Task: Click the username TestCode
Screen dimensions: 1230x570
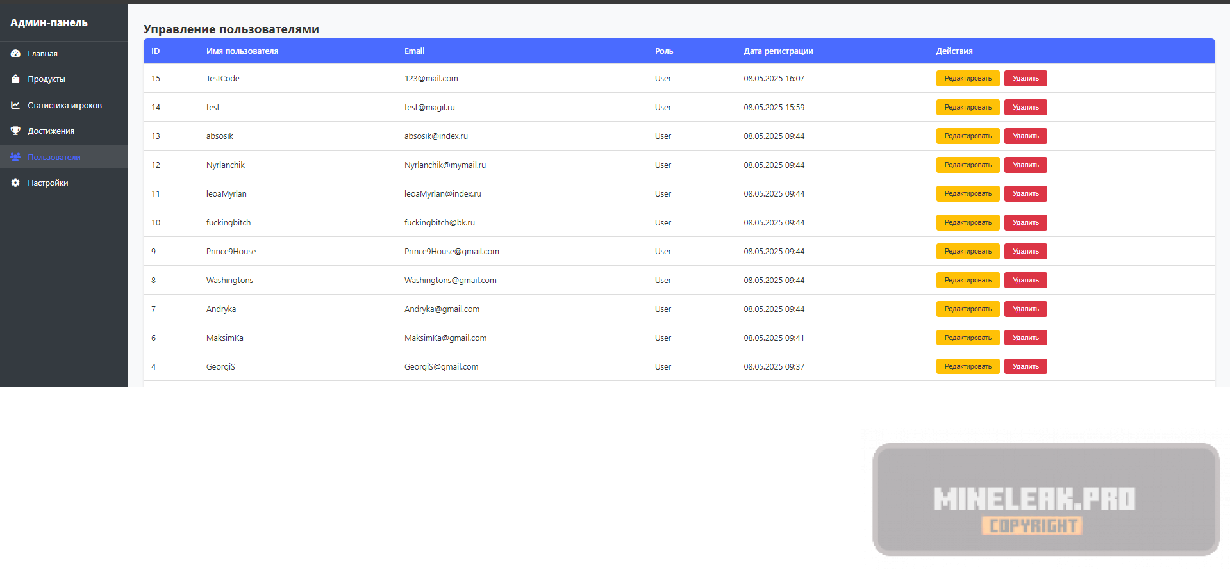Action: (223, 79)
